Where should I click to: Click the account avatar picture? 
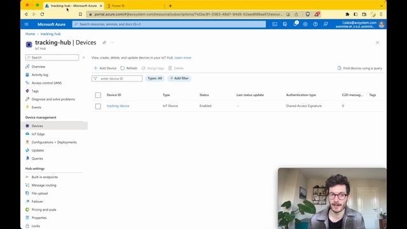click(382, 24)
